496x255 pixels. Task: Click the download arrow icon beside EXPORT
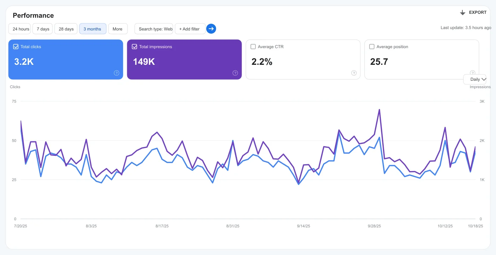point(462,12)
